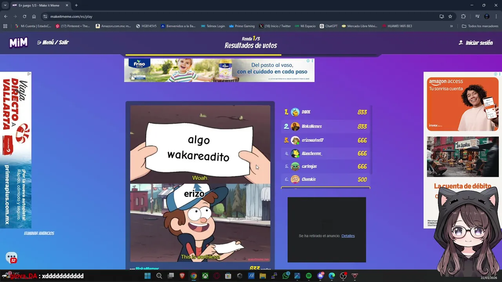This screenshot has width=502, height=282.
Task: Open a new browser tab
Action: point(76,5)
